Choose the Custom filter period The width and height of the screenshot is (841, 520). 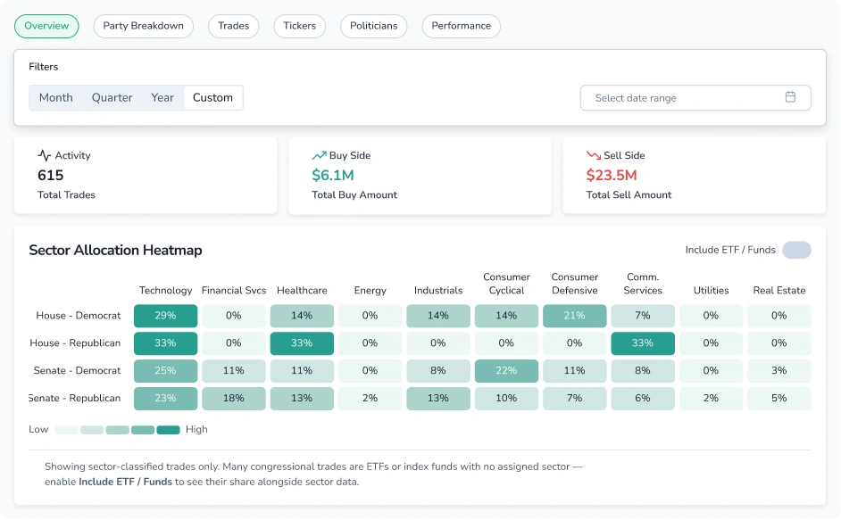coord(213,97)
